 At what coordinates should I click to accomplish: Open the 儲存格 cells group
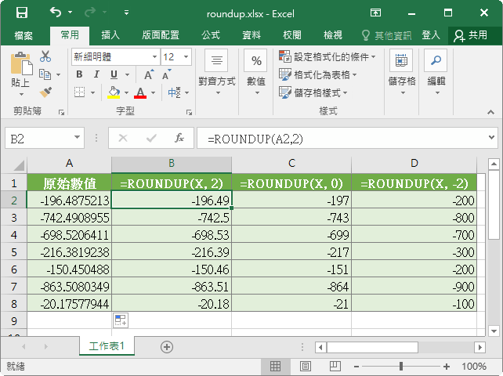(402, 73)
